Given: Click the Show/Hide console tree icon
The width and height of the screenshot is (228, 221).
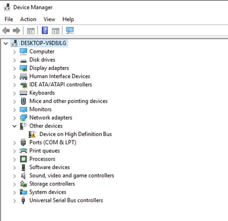Looking at the screenshot, I should pos(31,30).
